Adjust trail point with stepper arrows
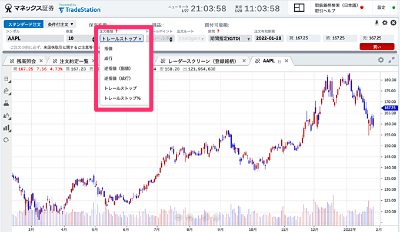 (x=171, y=39)
